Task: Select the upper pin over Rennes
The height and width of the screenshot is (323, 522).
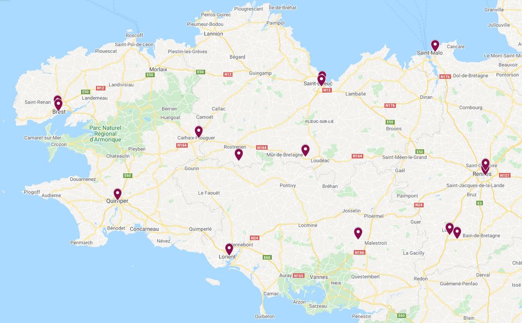Action: pyautogui.click(x=485, y=164)
